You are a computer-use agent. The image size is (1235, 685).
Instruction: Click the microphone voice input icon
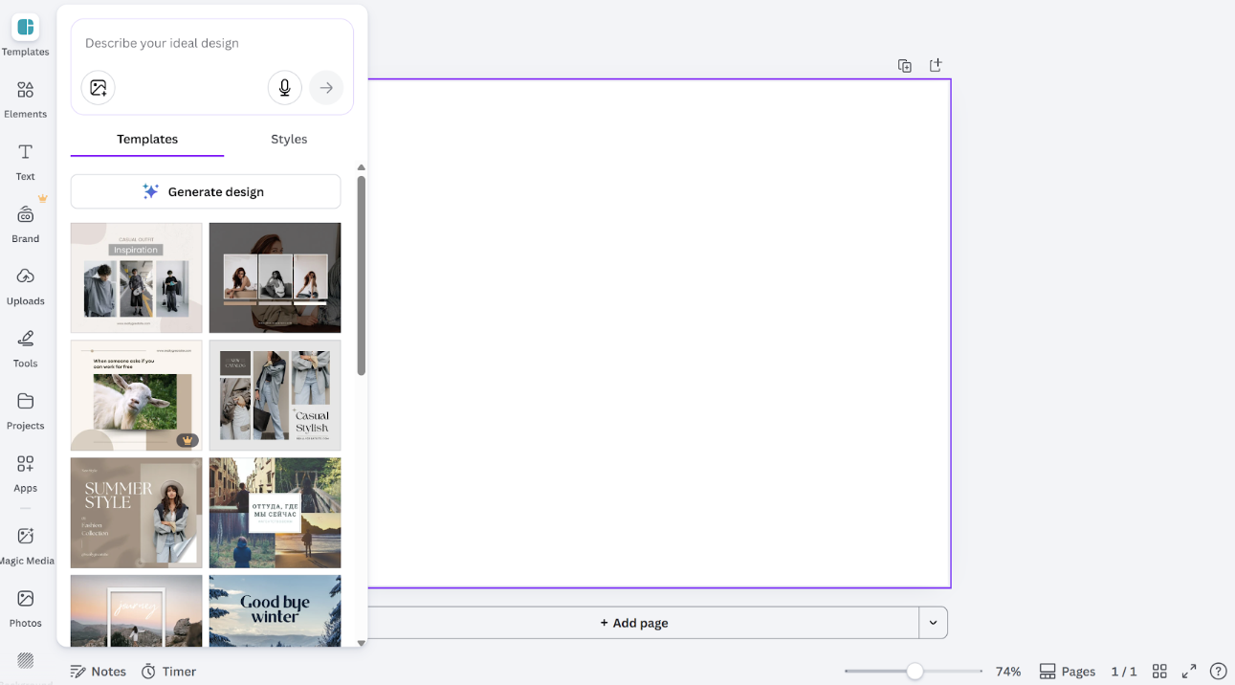click(x=284, y=88)
